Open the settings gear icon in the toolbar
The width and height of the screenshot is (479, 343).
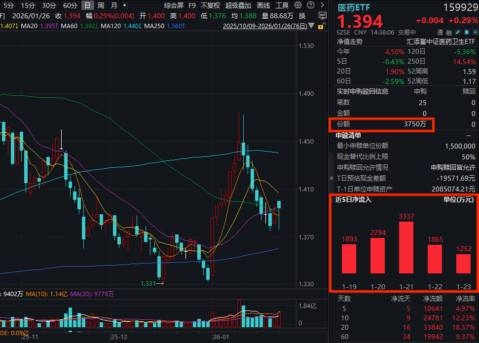click(298, 5)
